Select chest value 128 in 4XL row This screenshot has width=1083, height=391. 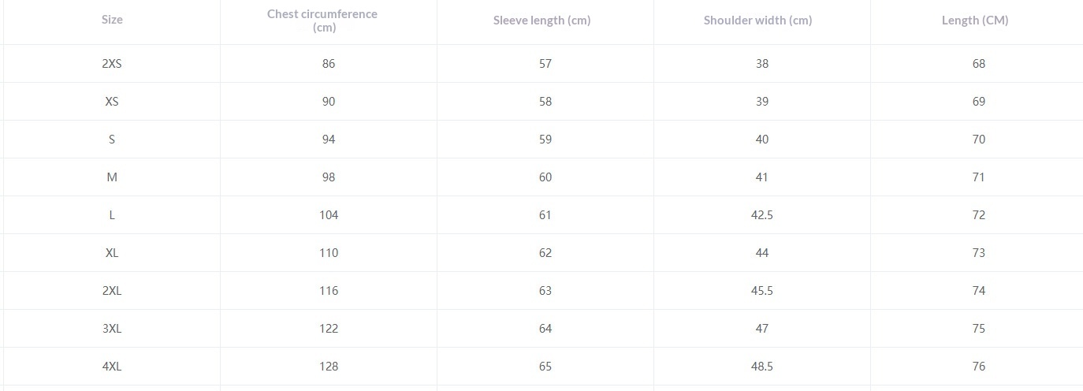(x=329, y=367)
